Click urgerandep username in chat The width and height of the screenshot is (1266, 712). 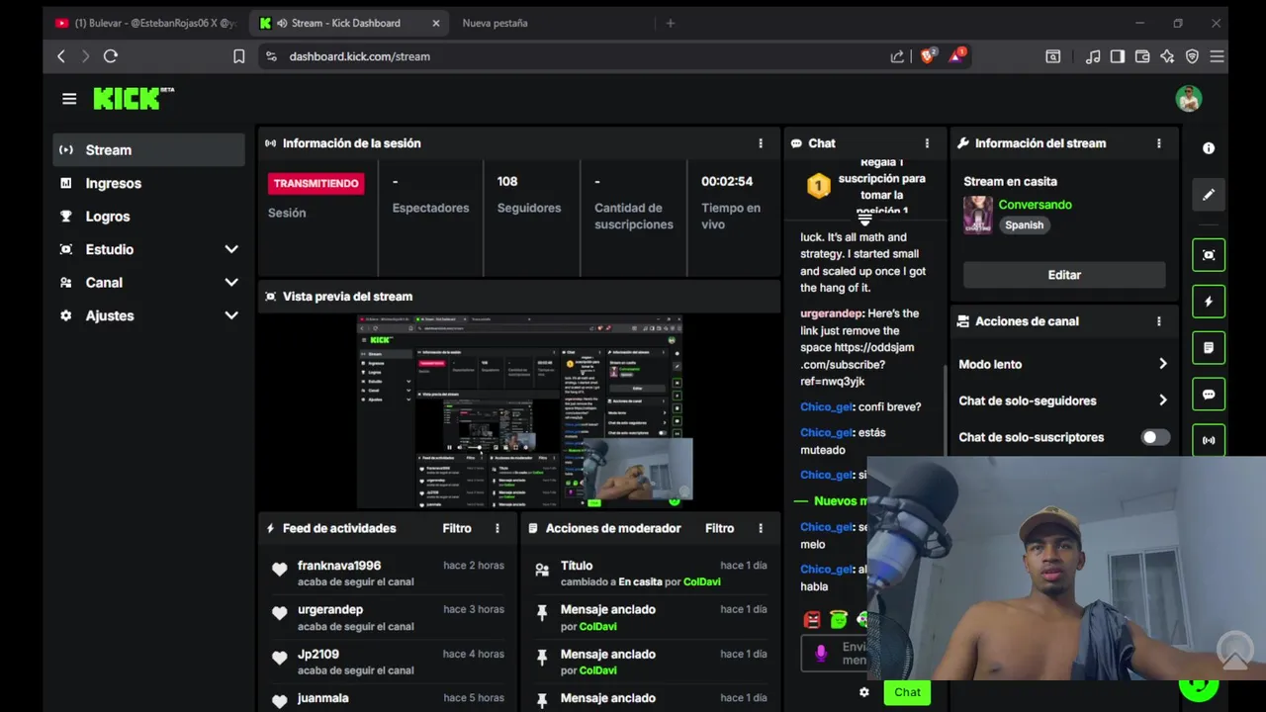pyautogui.click(x=832, y=313)
